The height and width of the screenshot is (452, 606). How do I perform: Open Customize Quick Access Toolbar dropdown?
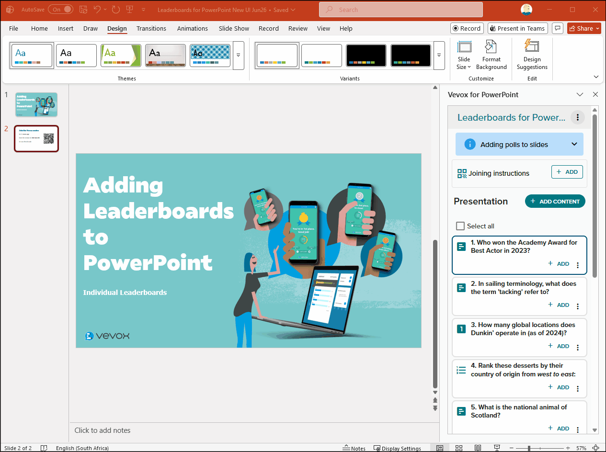click(x=144, y=10)
